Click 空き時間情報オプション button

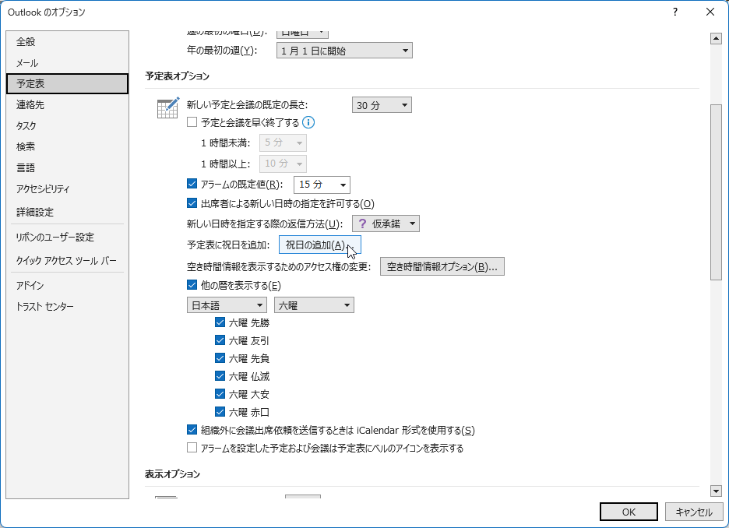[x=442, y=267]
